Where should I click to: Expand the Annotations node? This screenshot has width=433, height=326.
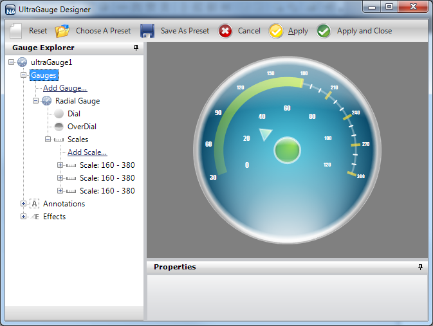[x=24, y=204]
